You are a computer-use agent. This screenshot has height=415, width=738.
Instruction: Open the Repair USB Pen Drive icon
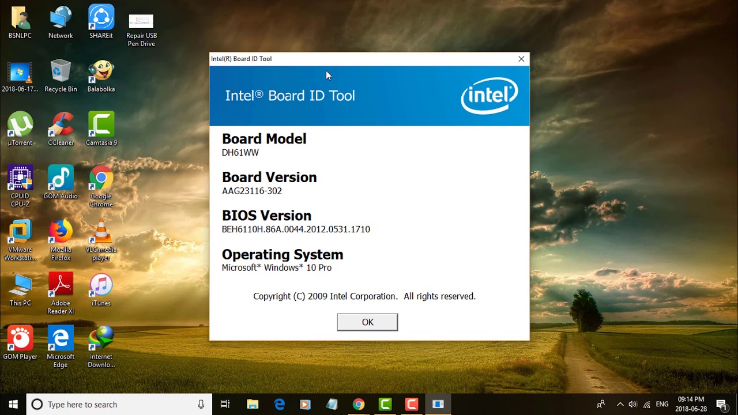[x=141, y=29]
